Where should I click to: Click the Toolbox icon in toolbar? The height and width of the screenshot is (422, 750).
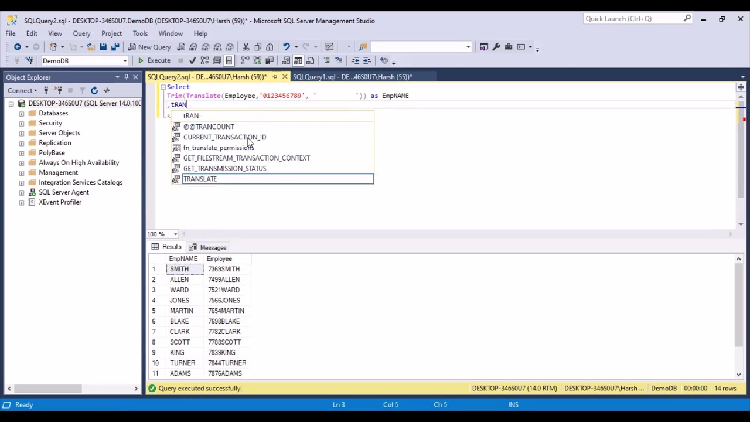(509, 47)
